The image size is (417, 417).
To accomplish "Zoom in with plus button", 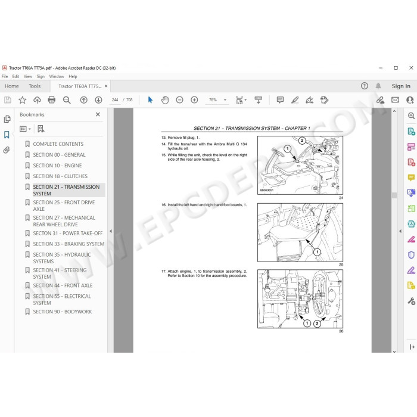I will [x=194, y=100].
